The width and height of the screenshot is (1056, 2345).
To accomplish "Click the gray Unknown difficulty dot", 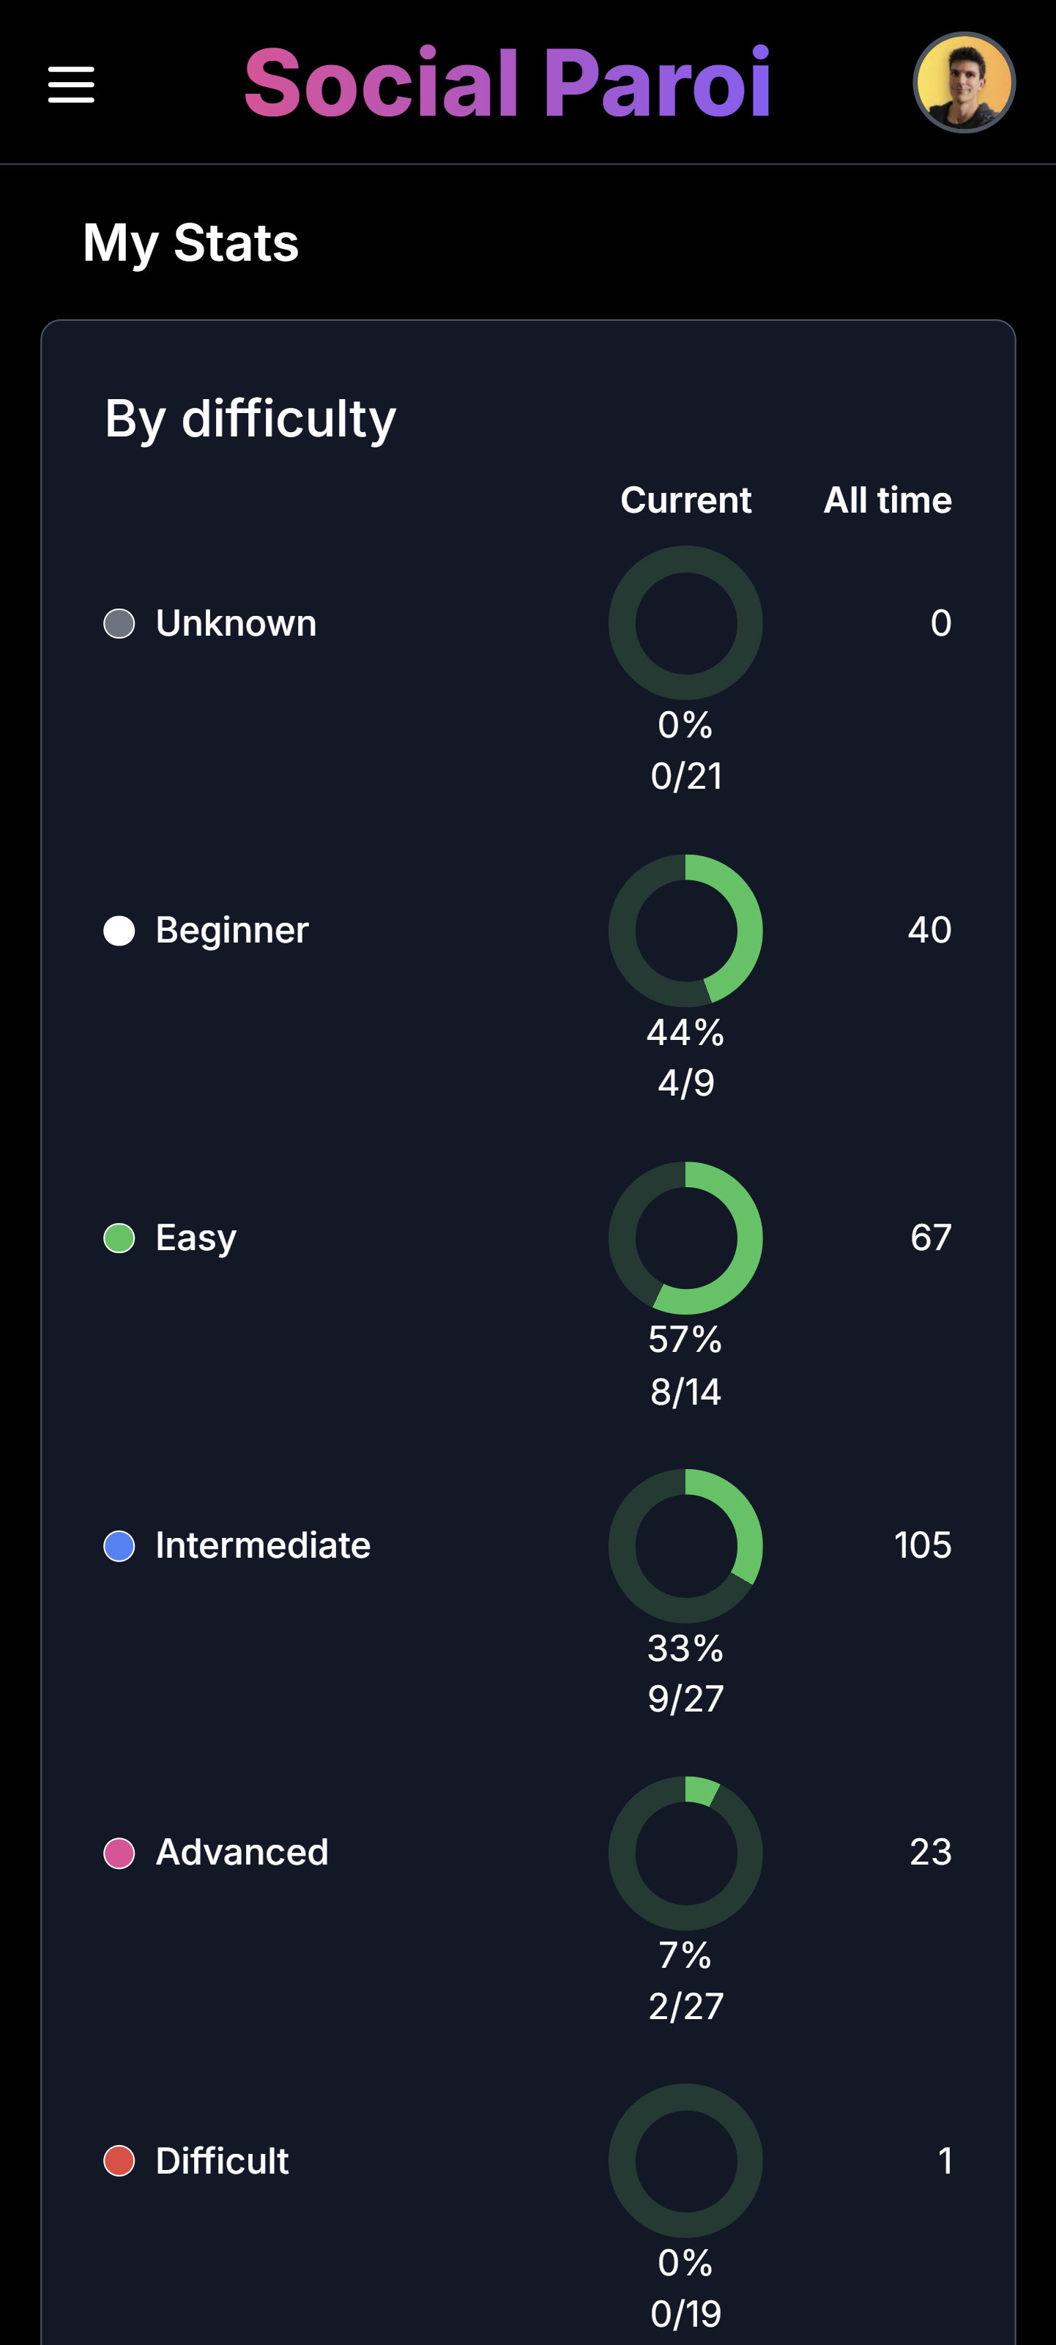I will (119, 623).
